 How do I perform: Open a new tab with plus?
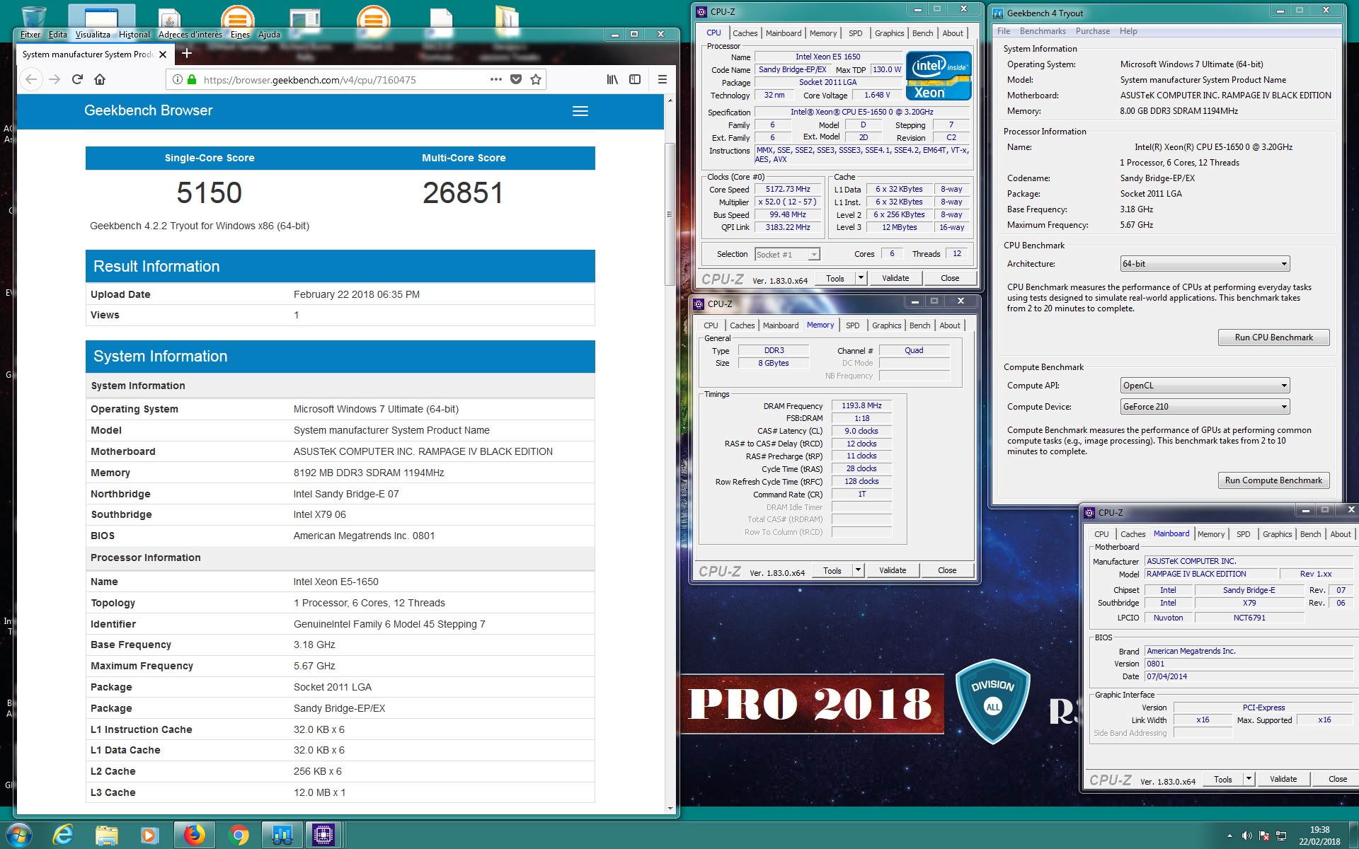[x=187, y=53]
